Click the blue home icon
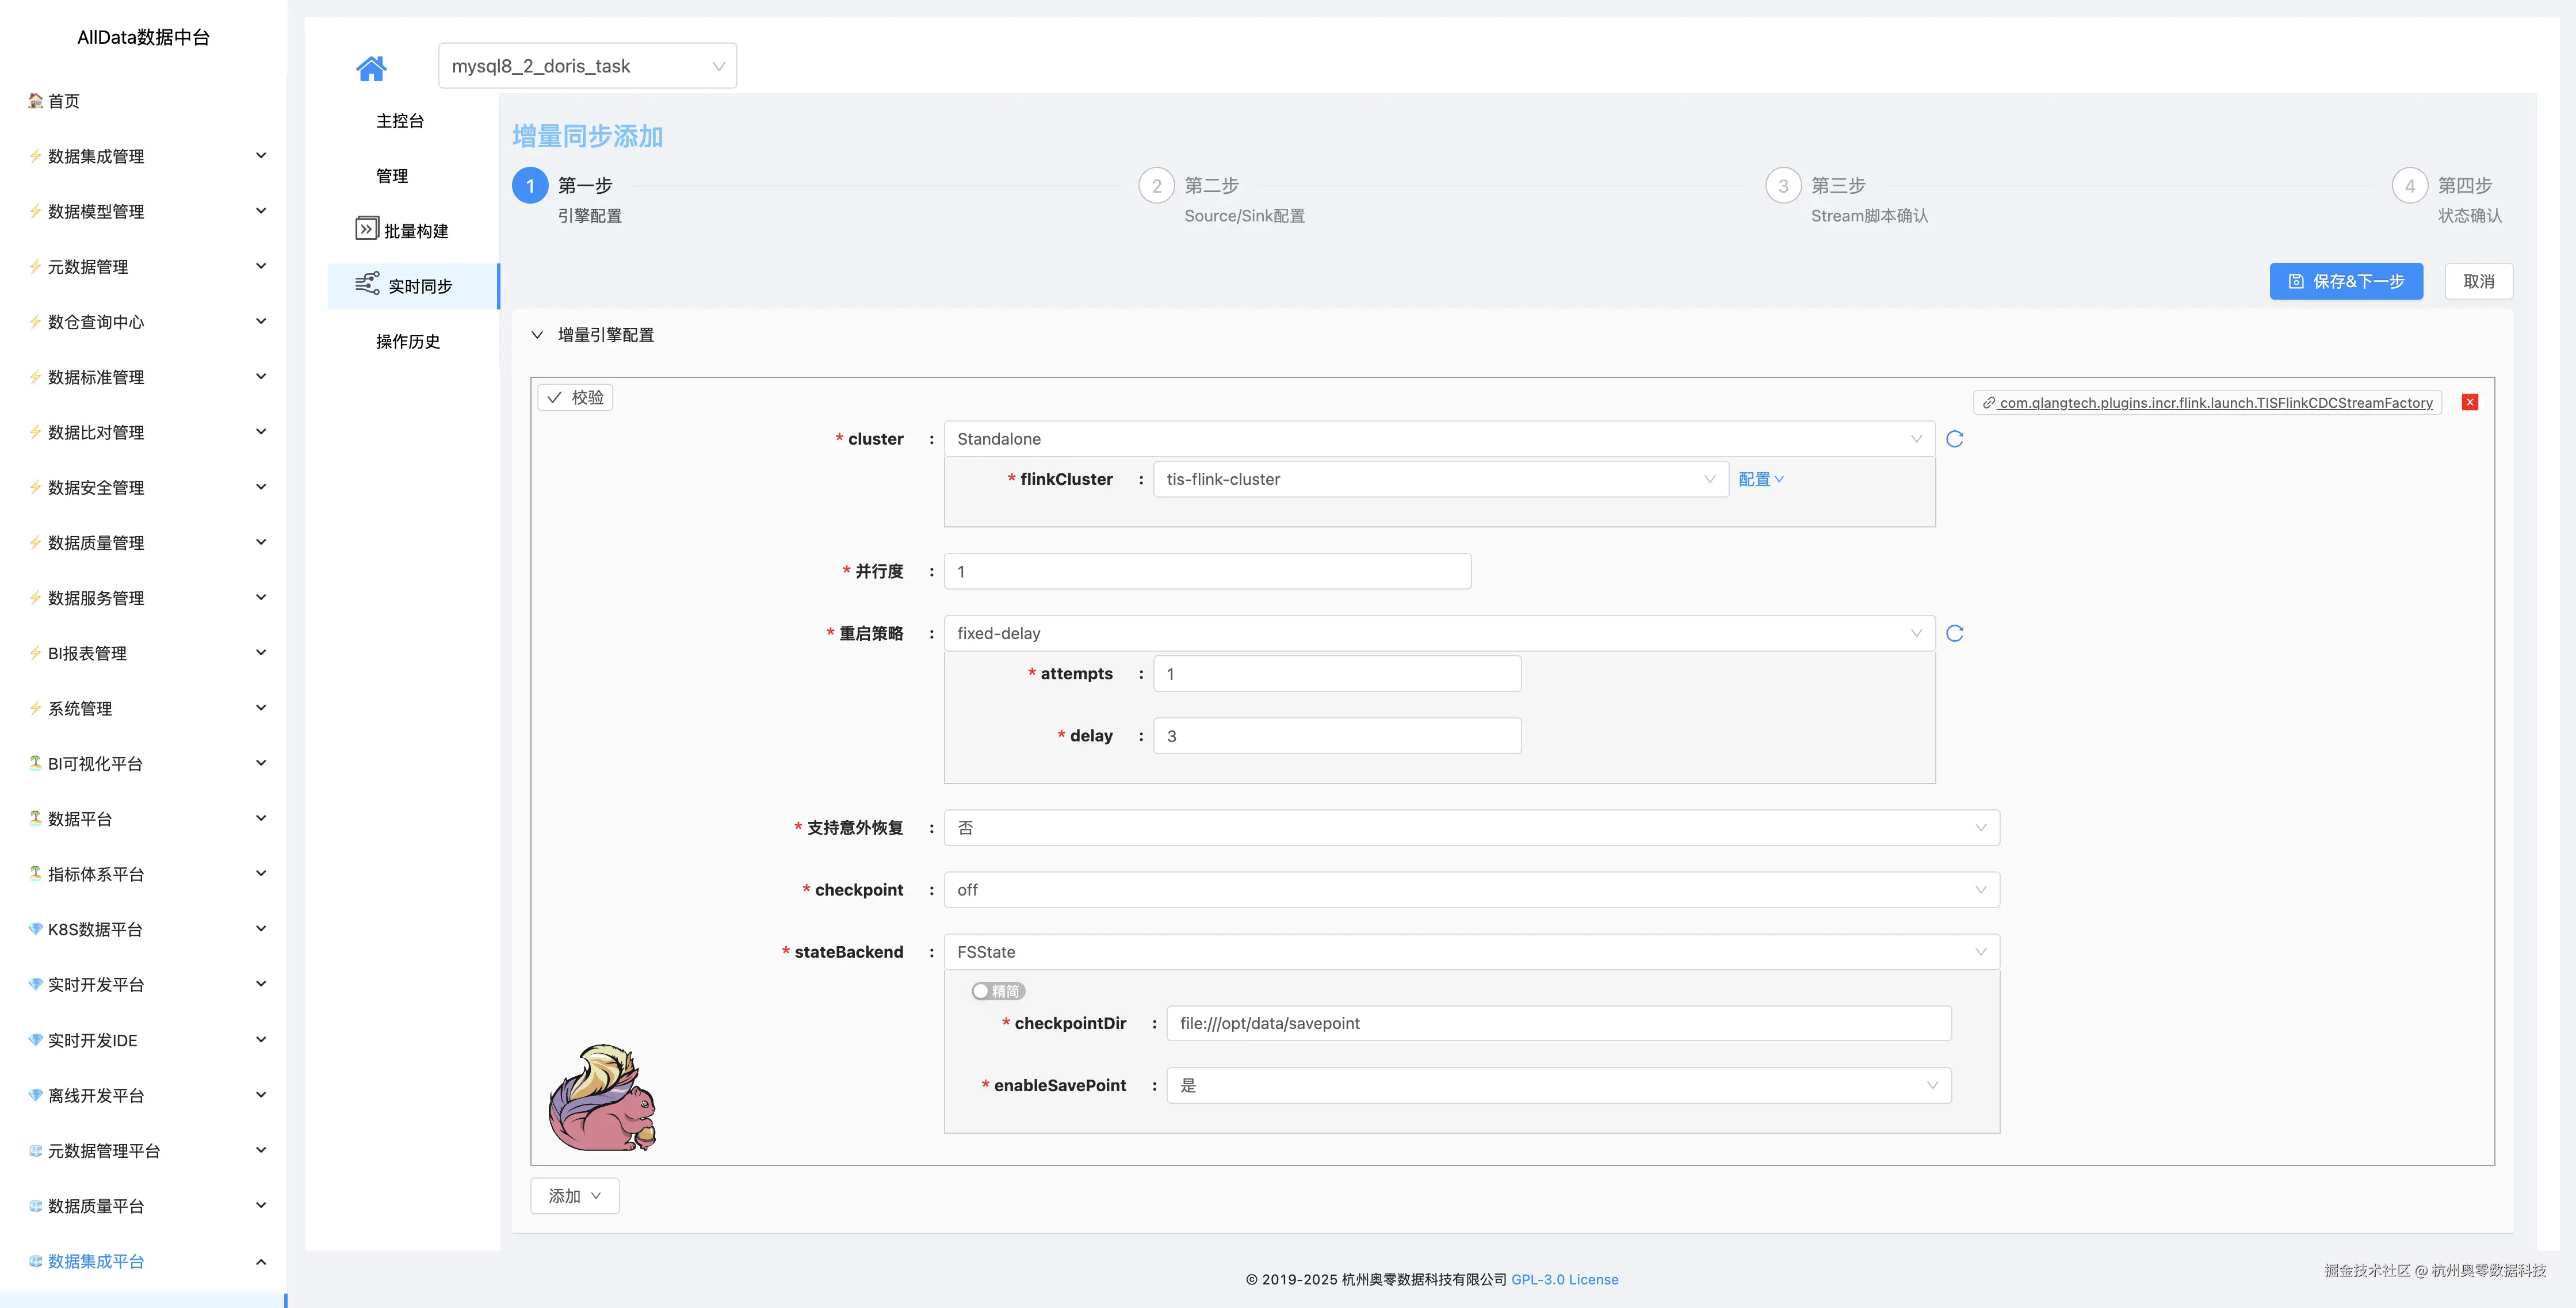The image size is (2576, 1308). 371,68
